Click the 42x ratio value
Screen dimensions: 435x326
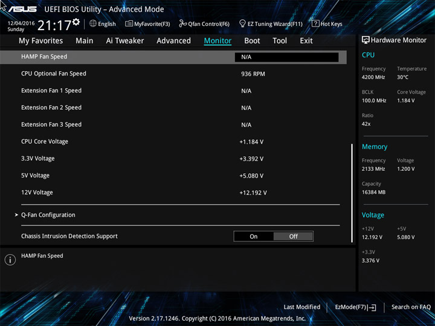[366, 124]
